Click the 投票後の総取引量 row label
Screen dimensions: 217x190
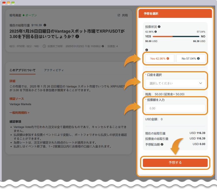[157, 139]
